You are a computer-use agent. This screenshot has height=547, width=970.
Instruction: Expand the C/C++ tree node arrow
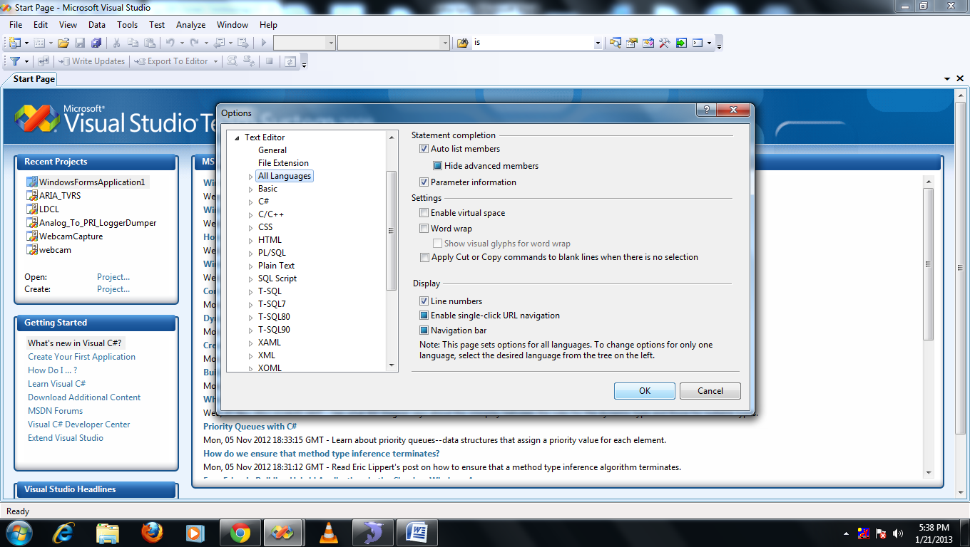pyautogui.click(x=250, y=215)
